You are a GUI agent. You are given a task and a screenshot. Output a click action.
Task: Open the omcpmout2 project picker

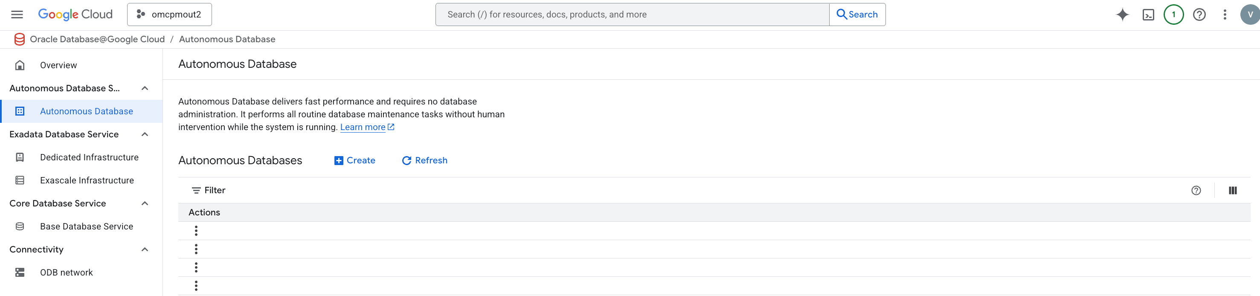pos(169,15)
